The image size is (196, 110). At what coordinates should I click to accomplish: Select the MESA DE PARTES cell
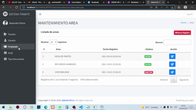point(63,56)
